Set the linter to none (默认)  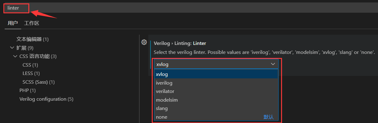(x=216, y=117)
